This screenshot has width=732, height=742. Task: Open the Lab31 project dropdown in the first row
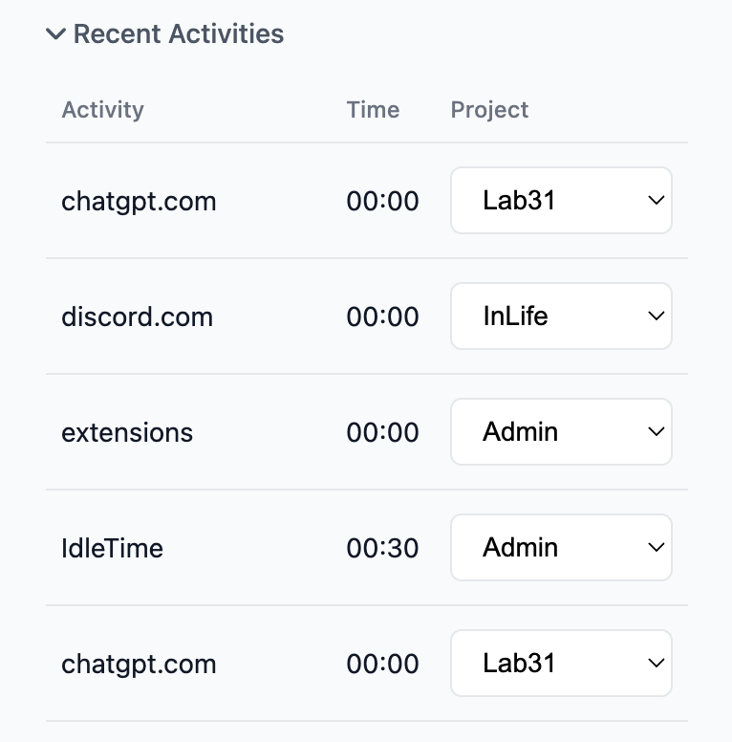[561, 201]
